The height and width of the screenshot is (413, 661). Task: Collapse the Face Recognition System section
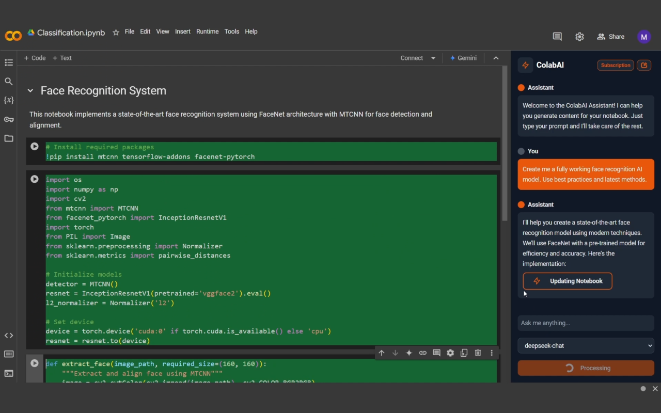point(30,91)
